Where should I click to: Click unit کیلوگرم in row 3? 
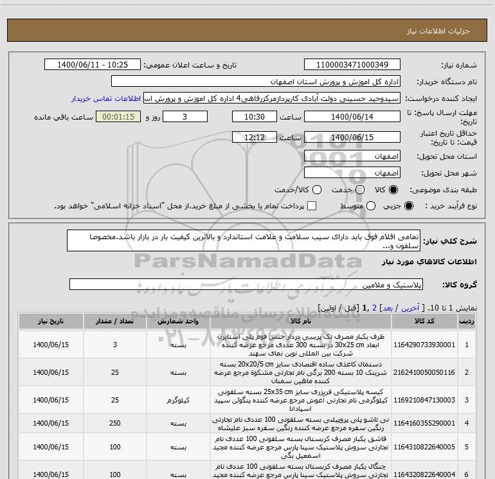178,400
